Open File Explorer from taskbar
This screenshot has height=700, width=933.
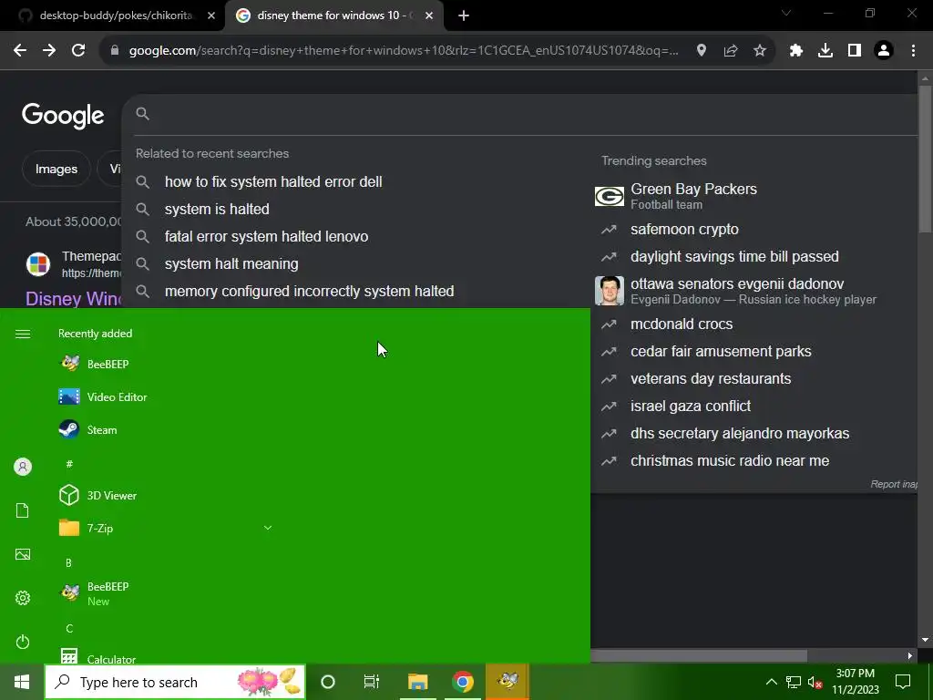(417, 682)
